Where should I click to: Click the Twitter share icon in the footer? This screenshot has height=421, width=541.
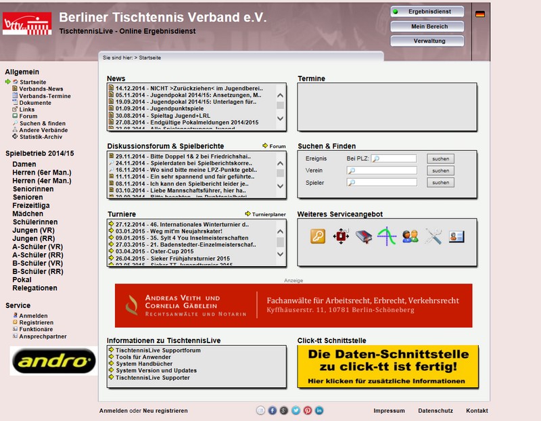pyautogui.click(x=296, y=410)
